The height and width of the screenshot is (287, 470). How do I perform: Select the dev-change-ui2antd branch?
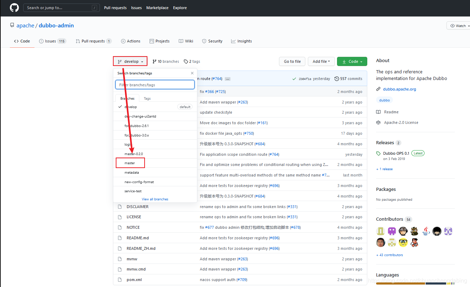pos(155,116)
